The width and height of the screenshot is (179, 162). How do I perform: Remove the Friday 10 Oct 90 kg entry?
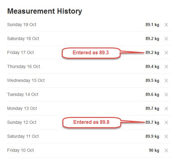click(x=166, y=150)
